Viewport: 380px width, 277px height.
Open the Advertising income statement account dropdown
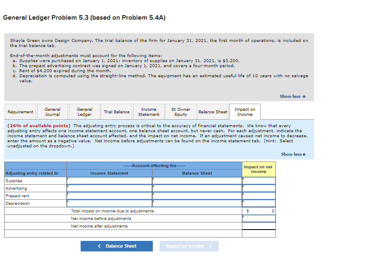coord(109,188)
